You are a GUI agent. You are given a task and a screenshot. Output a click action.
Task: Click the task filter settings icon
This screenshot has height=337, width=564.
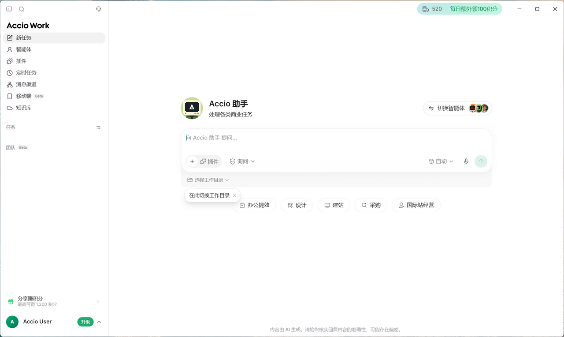[x=99, y=127]
